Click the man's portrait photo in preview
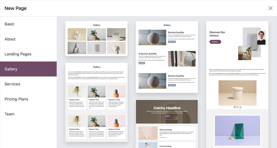Image resolution: width=277 pixels, height=148 pixels. [x=261, y=37]
